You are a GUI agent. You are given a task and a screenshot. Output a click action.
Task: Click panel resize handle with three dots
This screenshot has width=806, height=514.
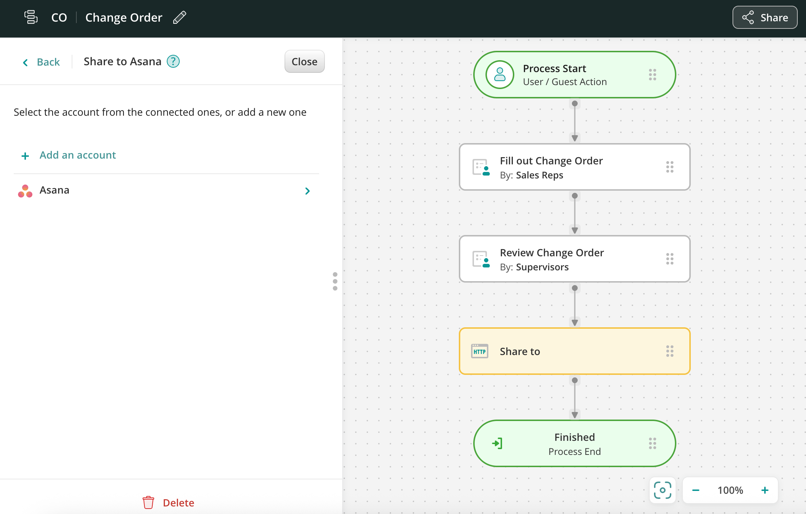click(335, 281)
